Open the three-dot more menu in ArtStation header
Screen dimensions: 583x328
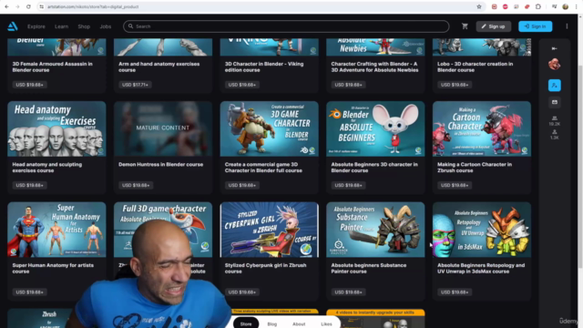[567, 26]
